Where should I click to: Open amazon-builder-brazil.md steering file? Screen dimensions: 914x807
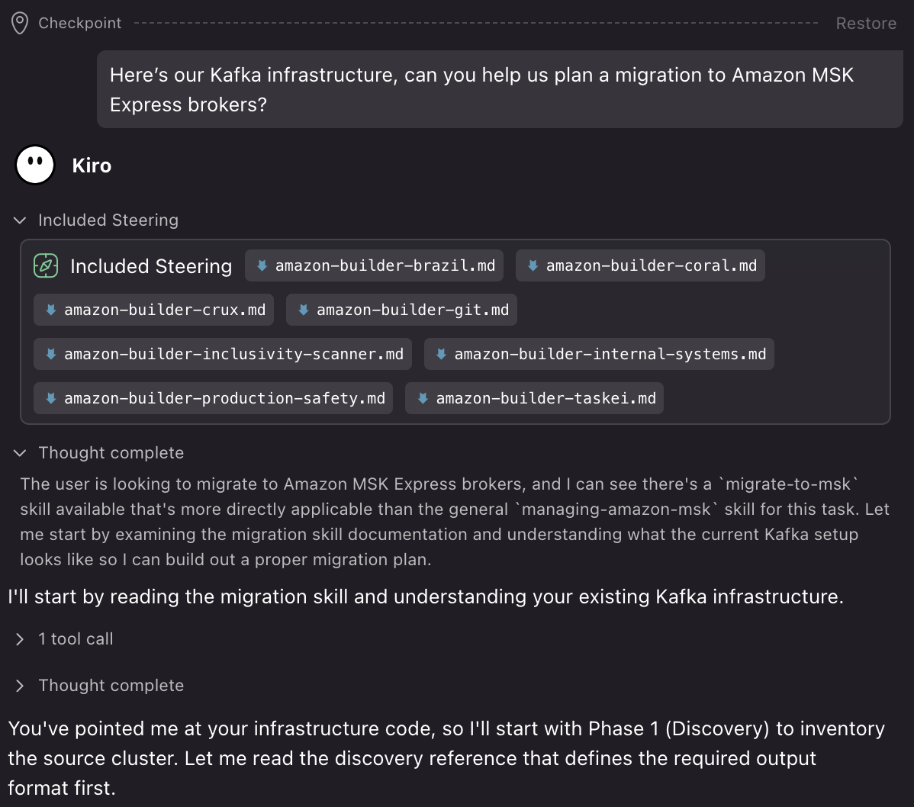[375, 265]
